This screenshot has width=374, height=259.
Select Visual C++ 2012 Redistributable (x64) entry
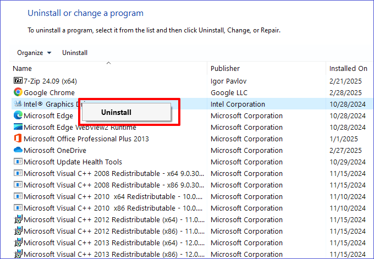pos(114,219)
